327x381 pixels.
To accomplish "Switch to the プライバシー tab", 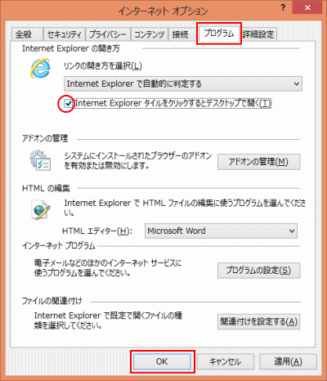I will pos(108,34).
